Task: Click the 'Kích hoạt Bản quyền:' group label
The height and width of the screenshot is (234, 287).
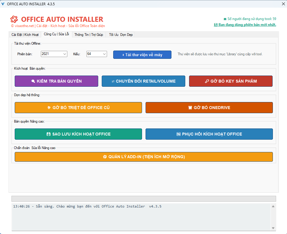Action: 30,68
